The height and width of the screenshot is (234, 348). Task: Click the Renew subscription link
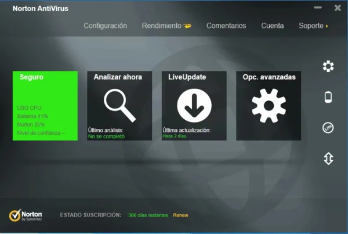(180, 215)
